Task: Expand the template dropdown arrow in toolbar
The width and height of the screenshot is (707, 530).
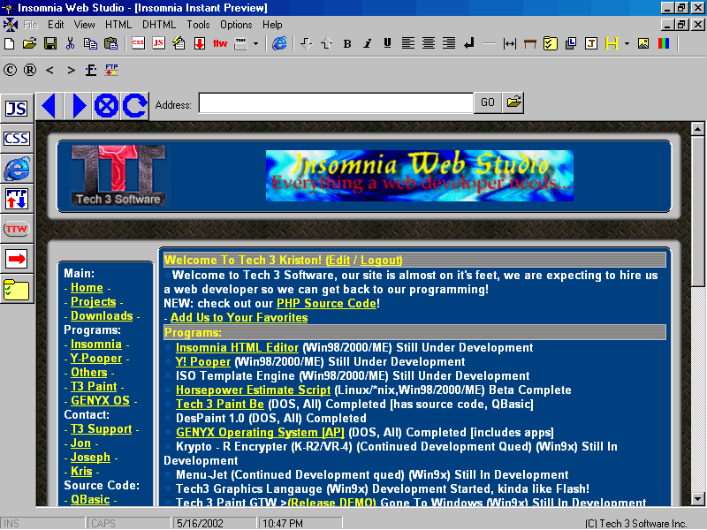Action: pyautogui.click(x=256, y=43)
